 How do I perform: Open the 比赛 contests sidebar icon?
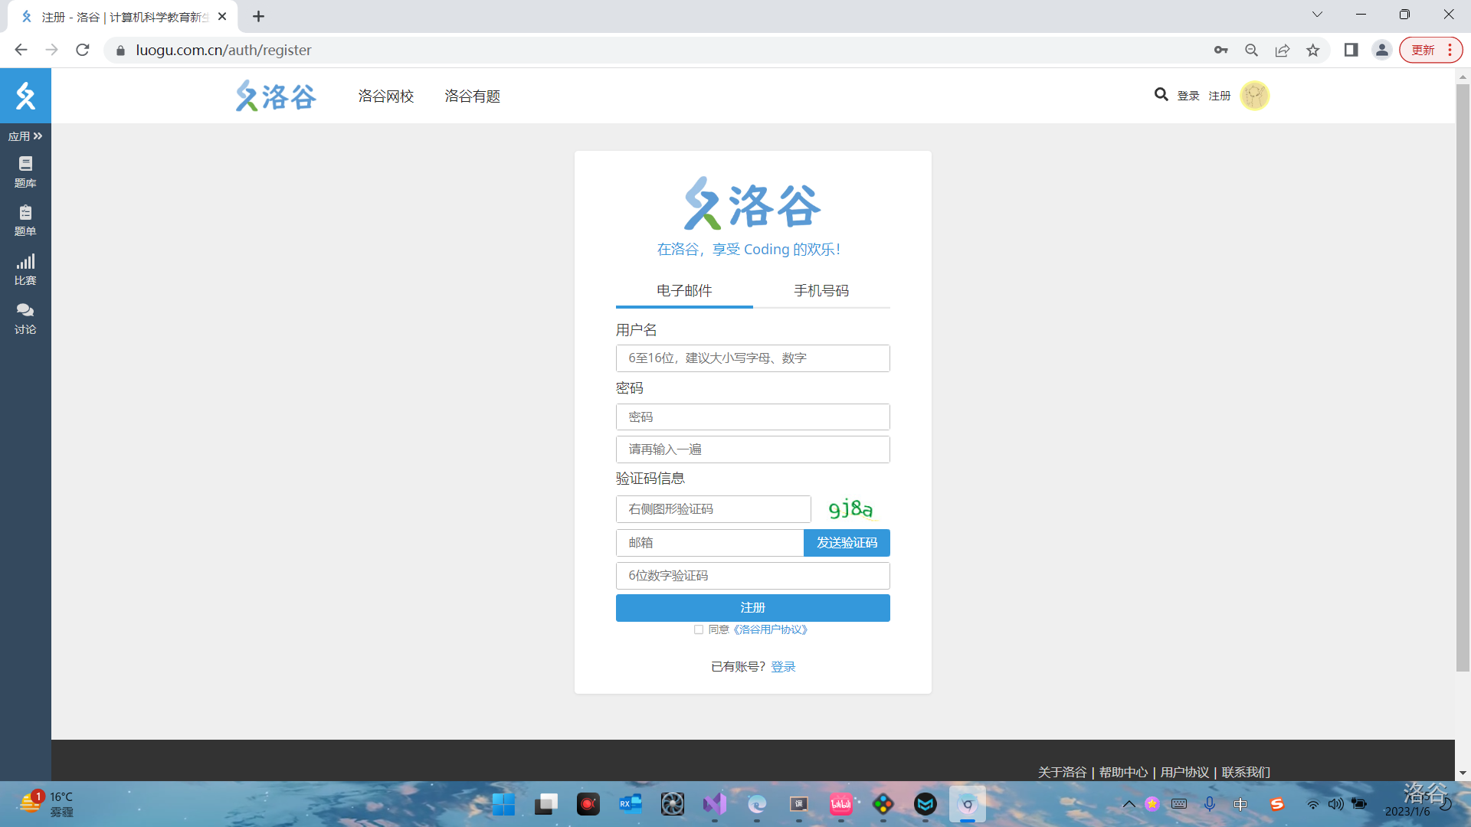tap(25, 270)
